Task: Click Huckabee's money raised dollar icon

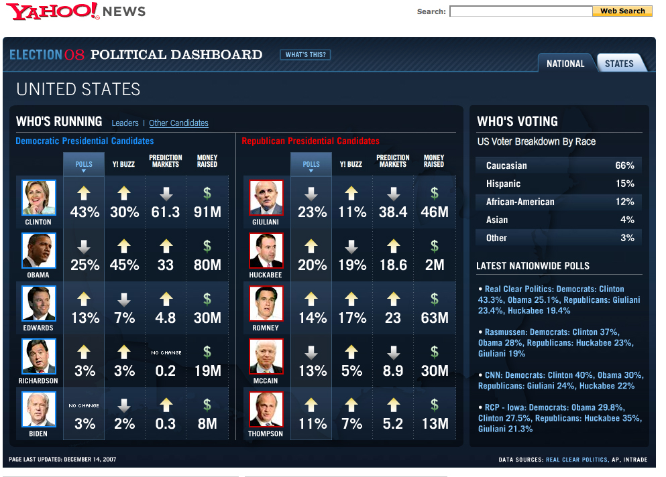Action: click(434, 247)
